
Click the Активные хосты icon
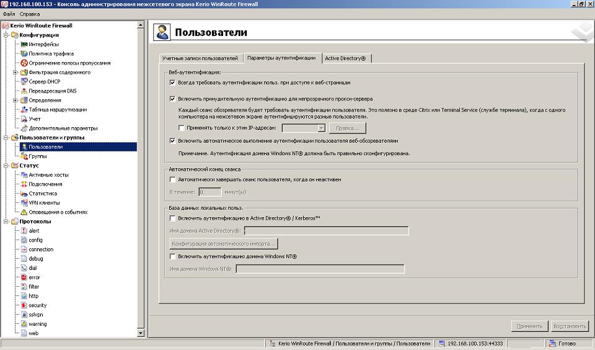(x=24, y=175)
